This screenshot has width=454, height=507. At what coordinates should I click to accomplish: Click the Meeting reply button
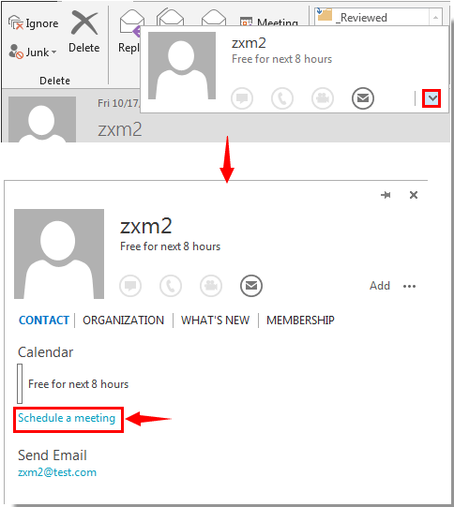point(269,22)
